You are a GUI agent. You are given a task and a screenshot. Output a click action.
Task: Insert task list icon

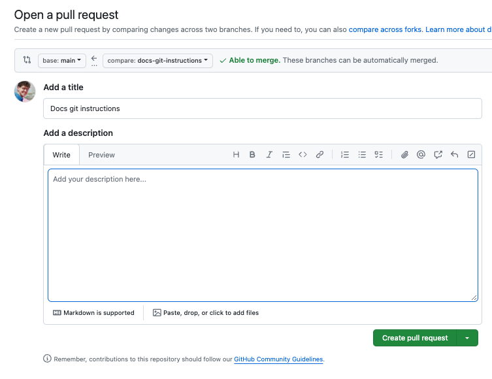pos(379,154)
